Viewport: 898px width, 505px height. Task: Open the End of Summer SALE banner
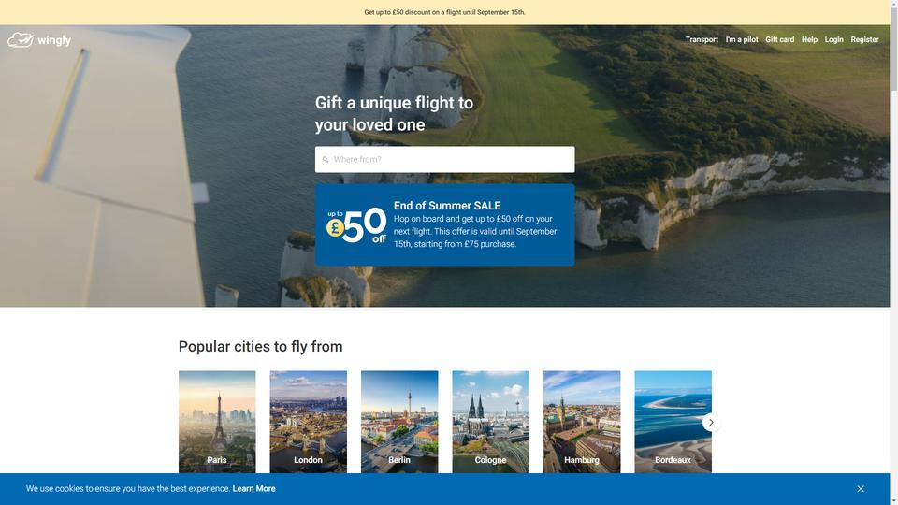(x=444, y=224)
